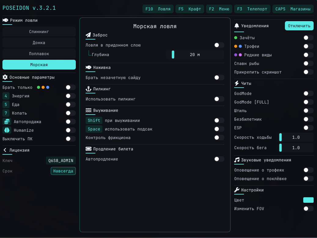This screenshot has height=238, width=317.
Task: Click the green dot next to Зачёты
Action: 236,38
